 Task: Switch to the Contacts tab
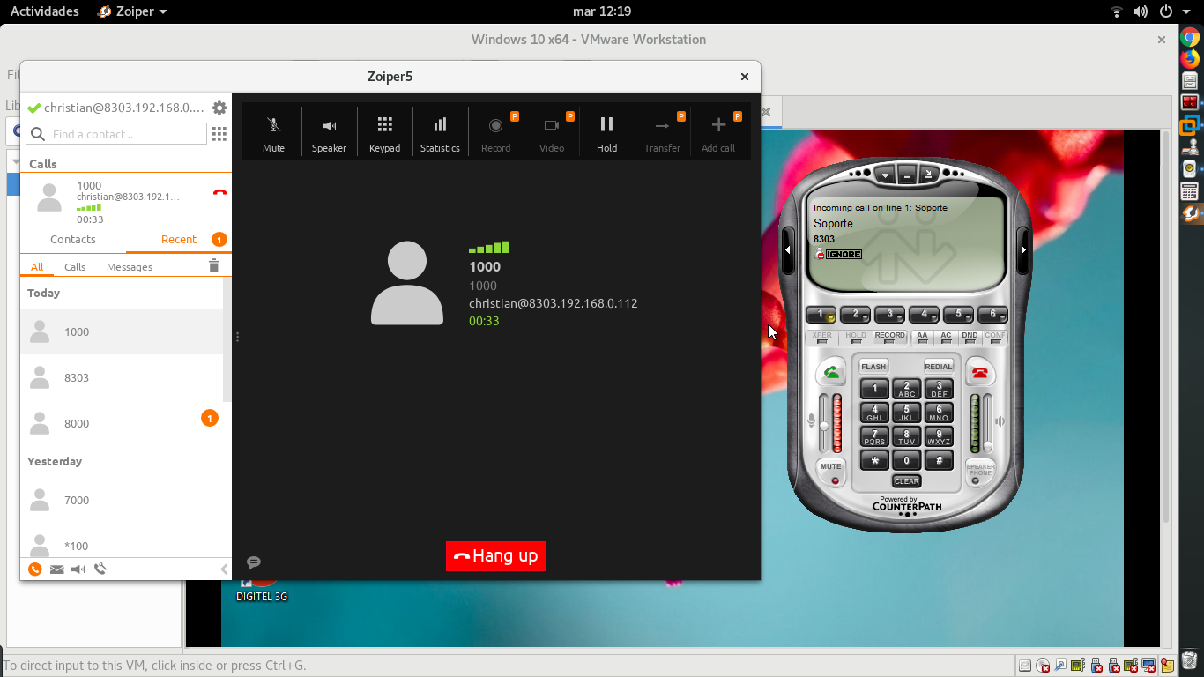pos(73,240)
